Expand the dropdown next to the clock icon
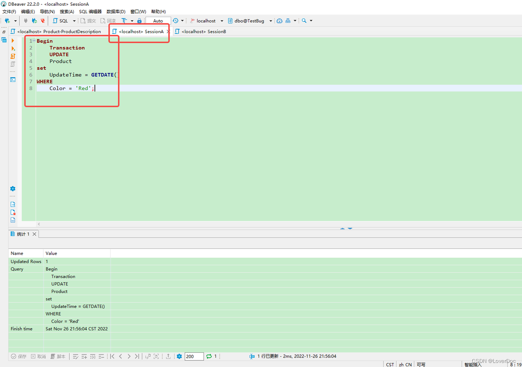522x367 pixels. click(182, 21)
